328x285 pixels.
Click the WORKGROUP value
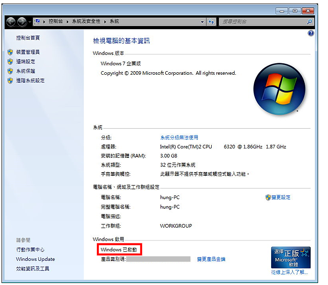[176, 226]
